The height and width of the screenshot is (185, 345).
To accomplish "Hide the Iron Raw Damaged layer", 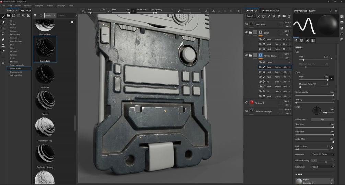I will pyautogui.click(x=246, y=111).
